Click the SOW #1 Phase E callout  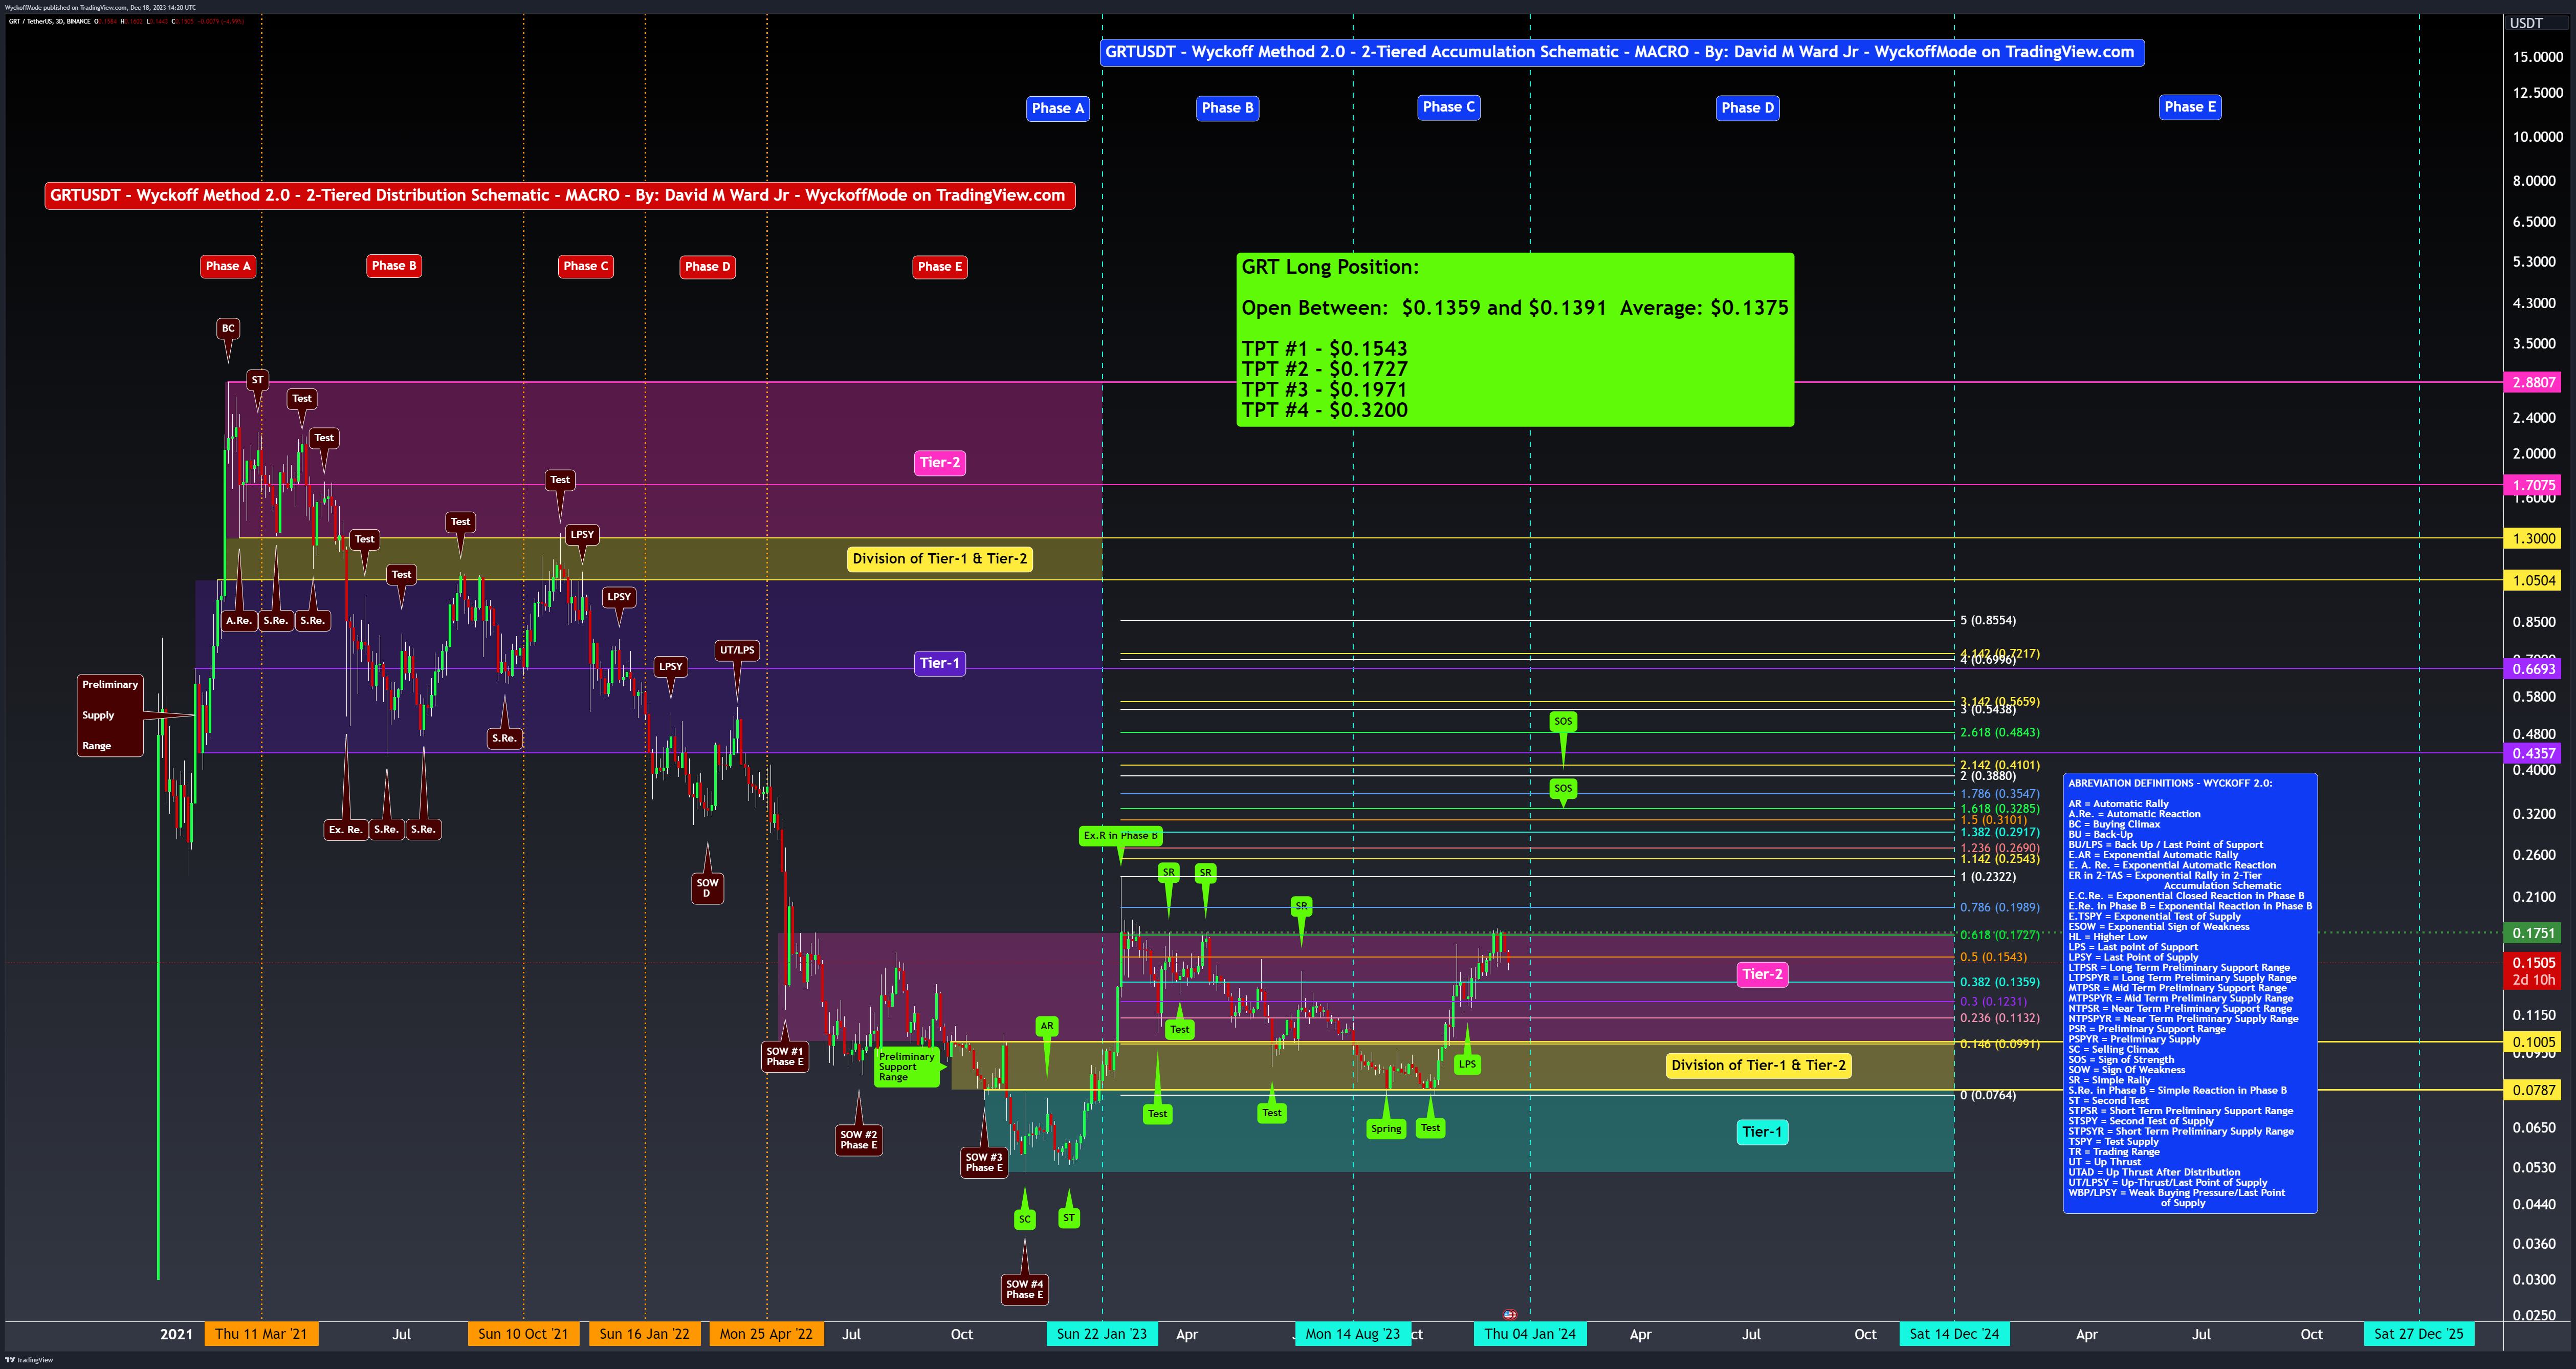[785, 1057]
